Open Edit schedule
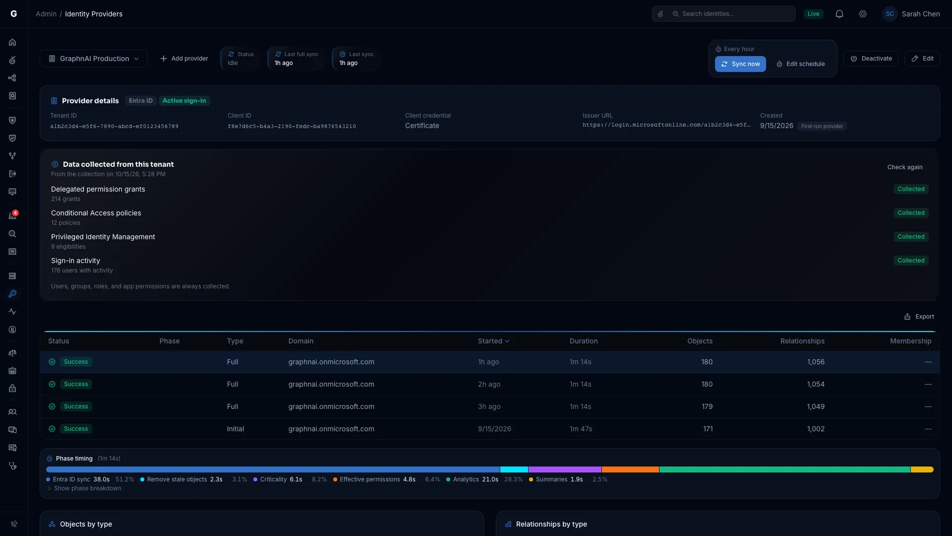This screenshot has height=536, width=952. (800, 64)
